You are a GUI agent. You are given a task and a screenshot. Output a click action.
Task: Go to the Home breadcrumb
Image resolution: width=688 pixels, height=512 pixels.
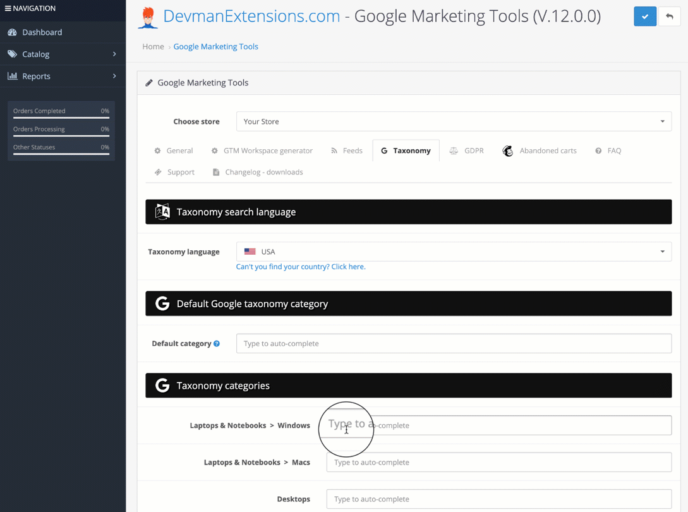153,47
